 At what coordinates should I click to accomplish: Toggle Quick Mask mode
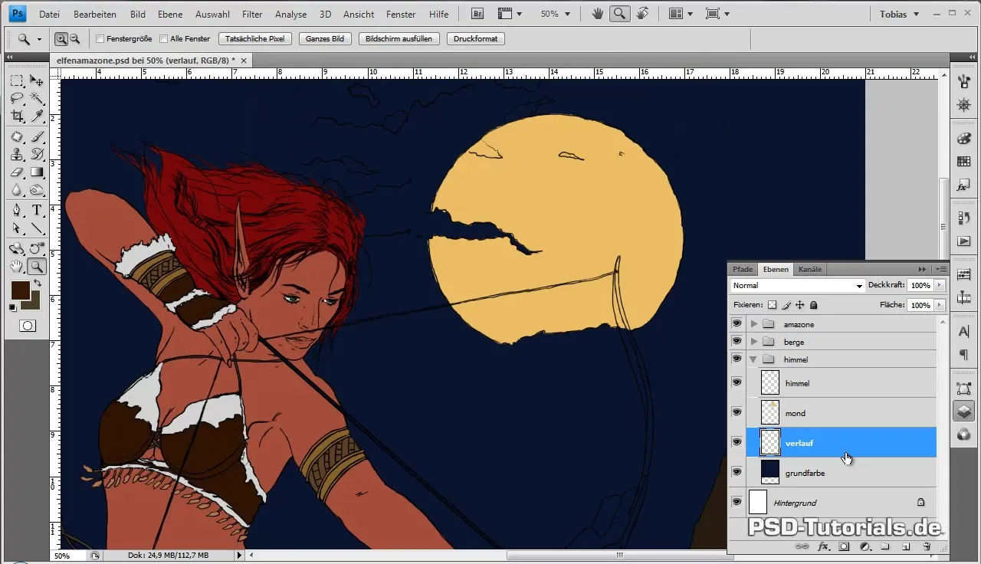pyautogui.click(x=27, y=326)
